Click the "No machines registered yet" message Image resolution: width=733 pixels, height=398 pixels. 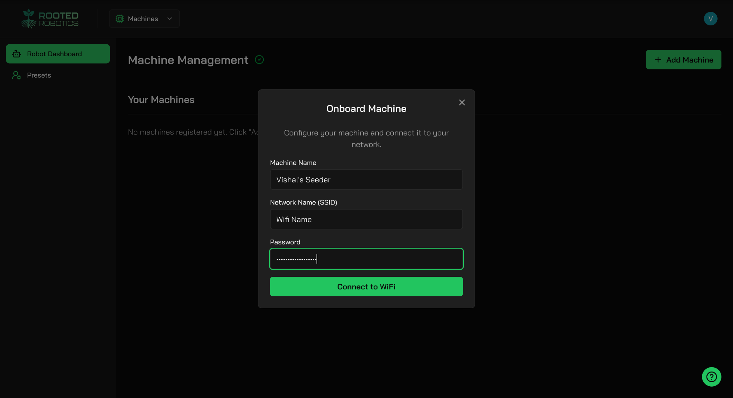click(x=193, y=132)
